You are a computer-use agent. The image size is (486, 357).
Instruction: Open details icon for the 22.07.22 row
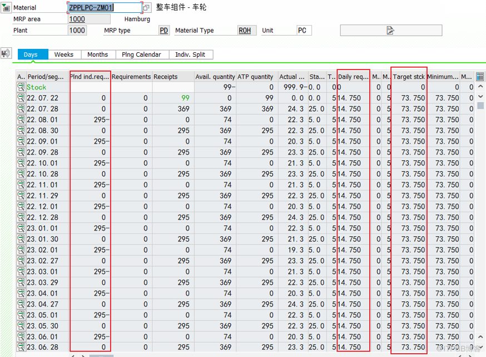click(21, 98)
